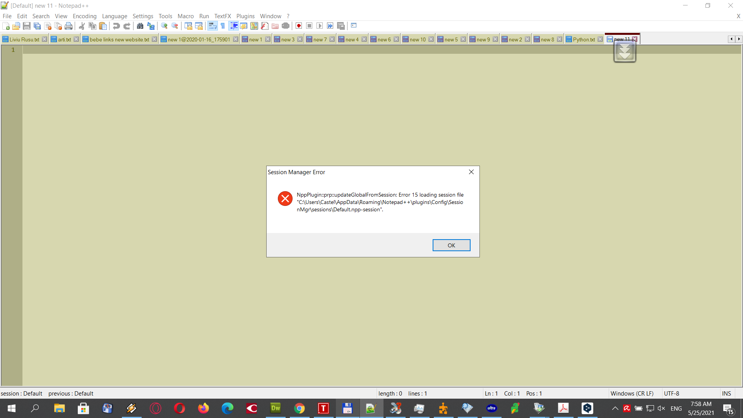
Task: Click the macro Playback icon
Action: (320, 26)
